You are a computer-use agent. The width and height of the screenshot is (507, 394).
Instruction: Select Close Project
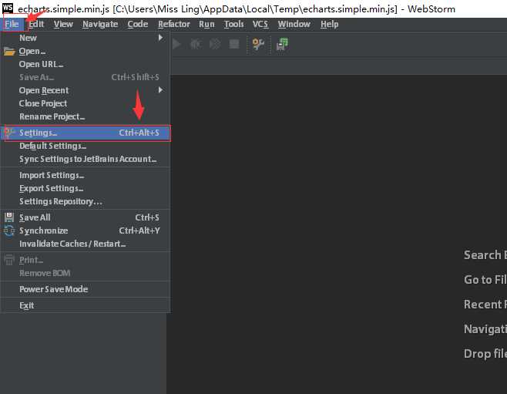(x=86, y=103)
